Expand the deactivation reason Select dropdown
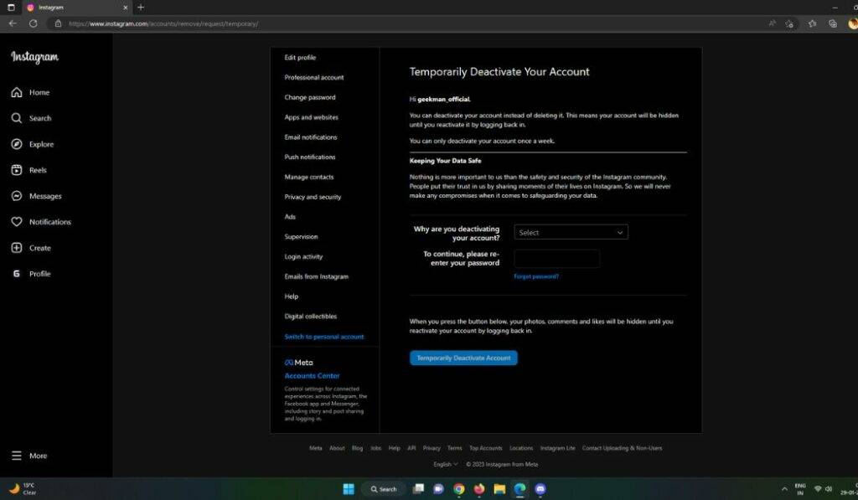This screenshot has width=858, height=500. (571, 233)
